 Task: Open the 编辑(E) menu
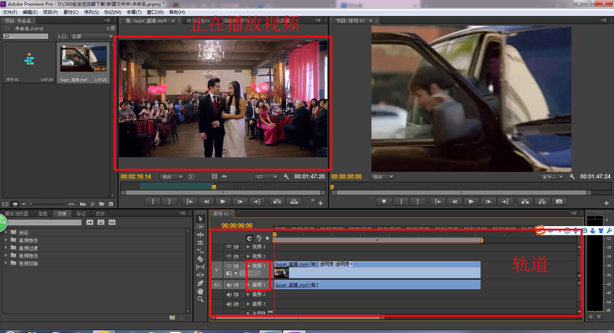pos(30,12)
